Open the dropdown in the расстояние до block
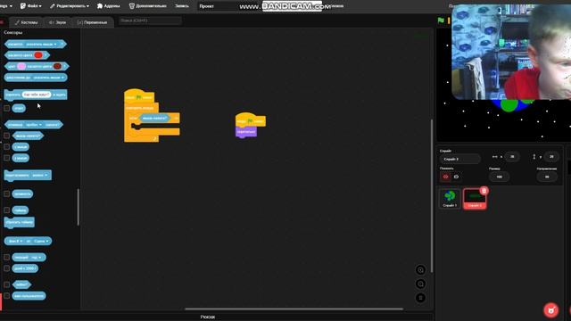Image resolution: width=571 pixels, height=321 pixels. 48,78
